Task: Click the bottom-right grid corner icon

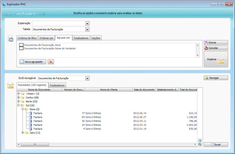Action: 200,144
